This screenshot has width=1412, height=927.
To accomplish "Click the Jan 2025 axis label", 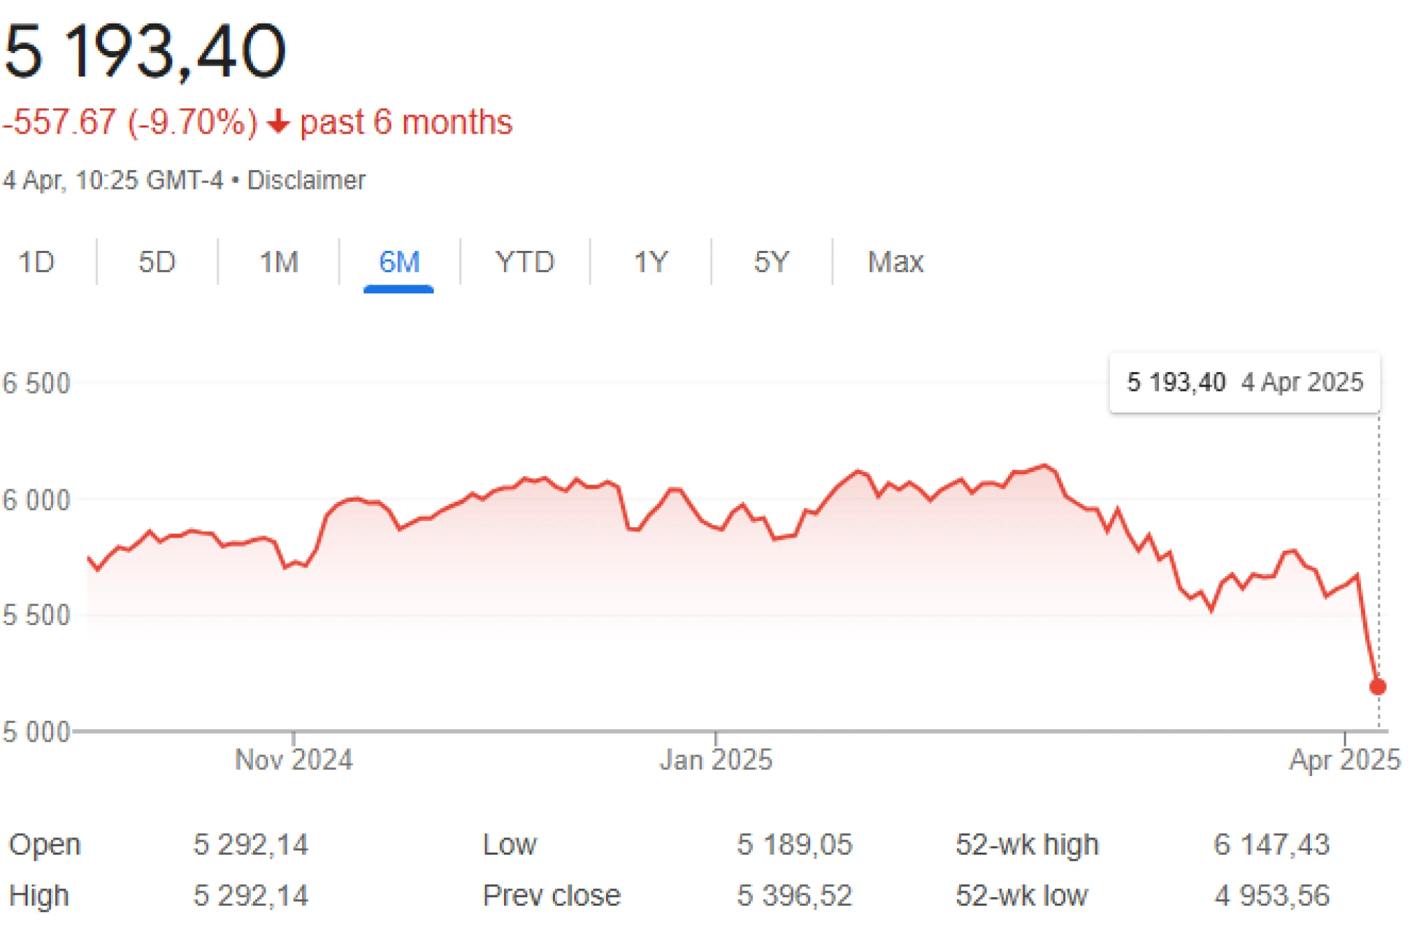I will click(x=716, y=760).
